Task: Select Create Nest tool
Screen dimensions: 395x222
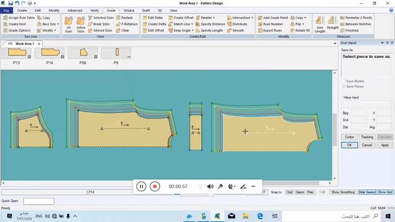Action: click(15, 24)
